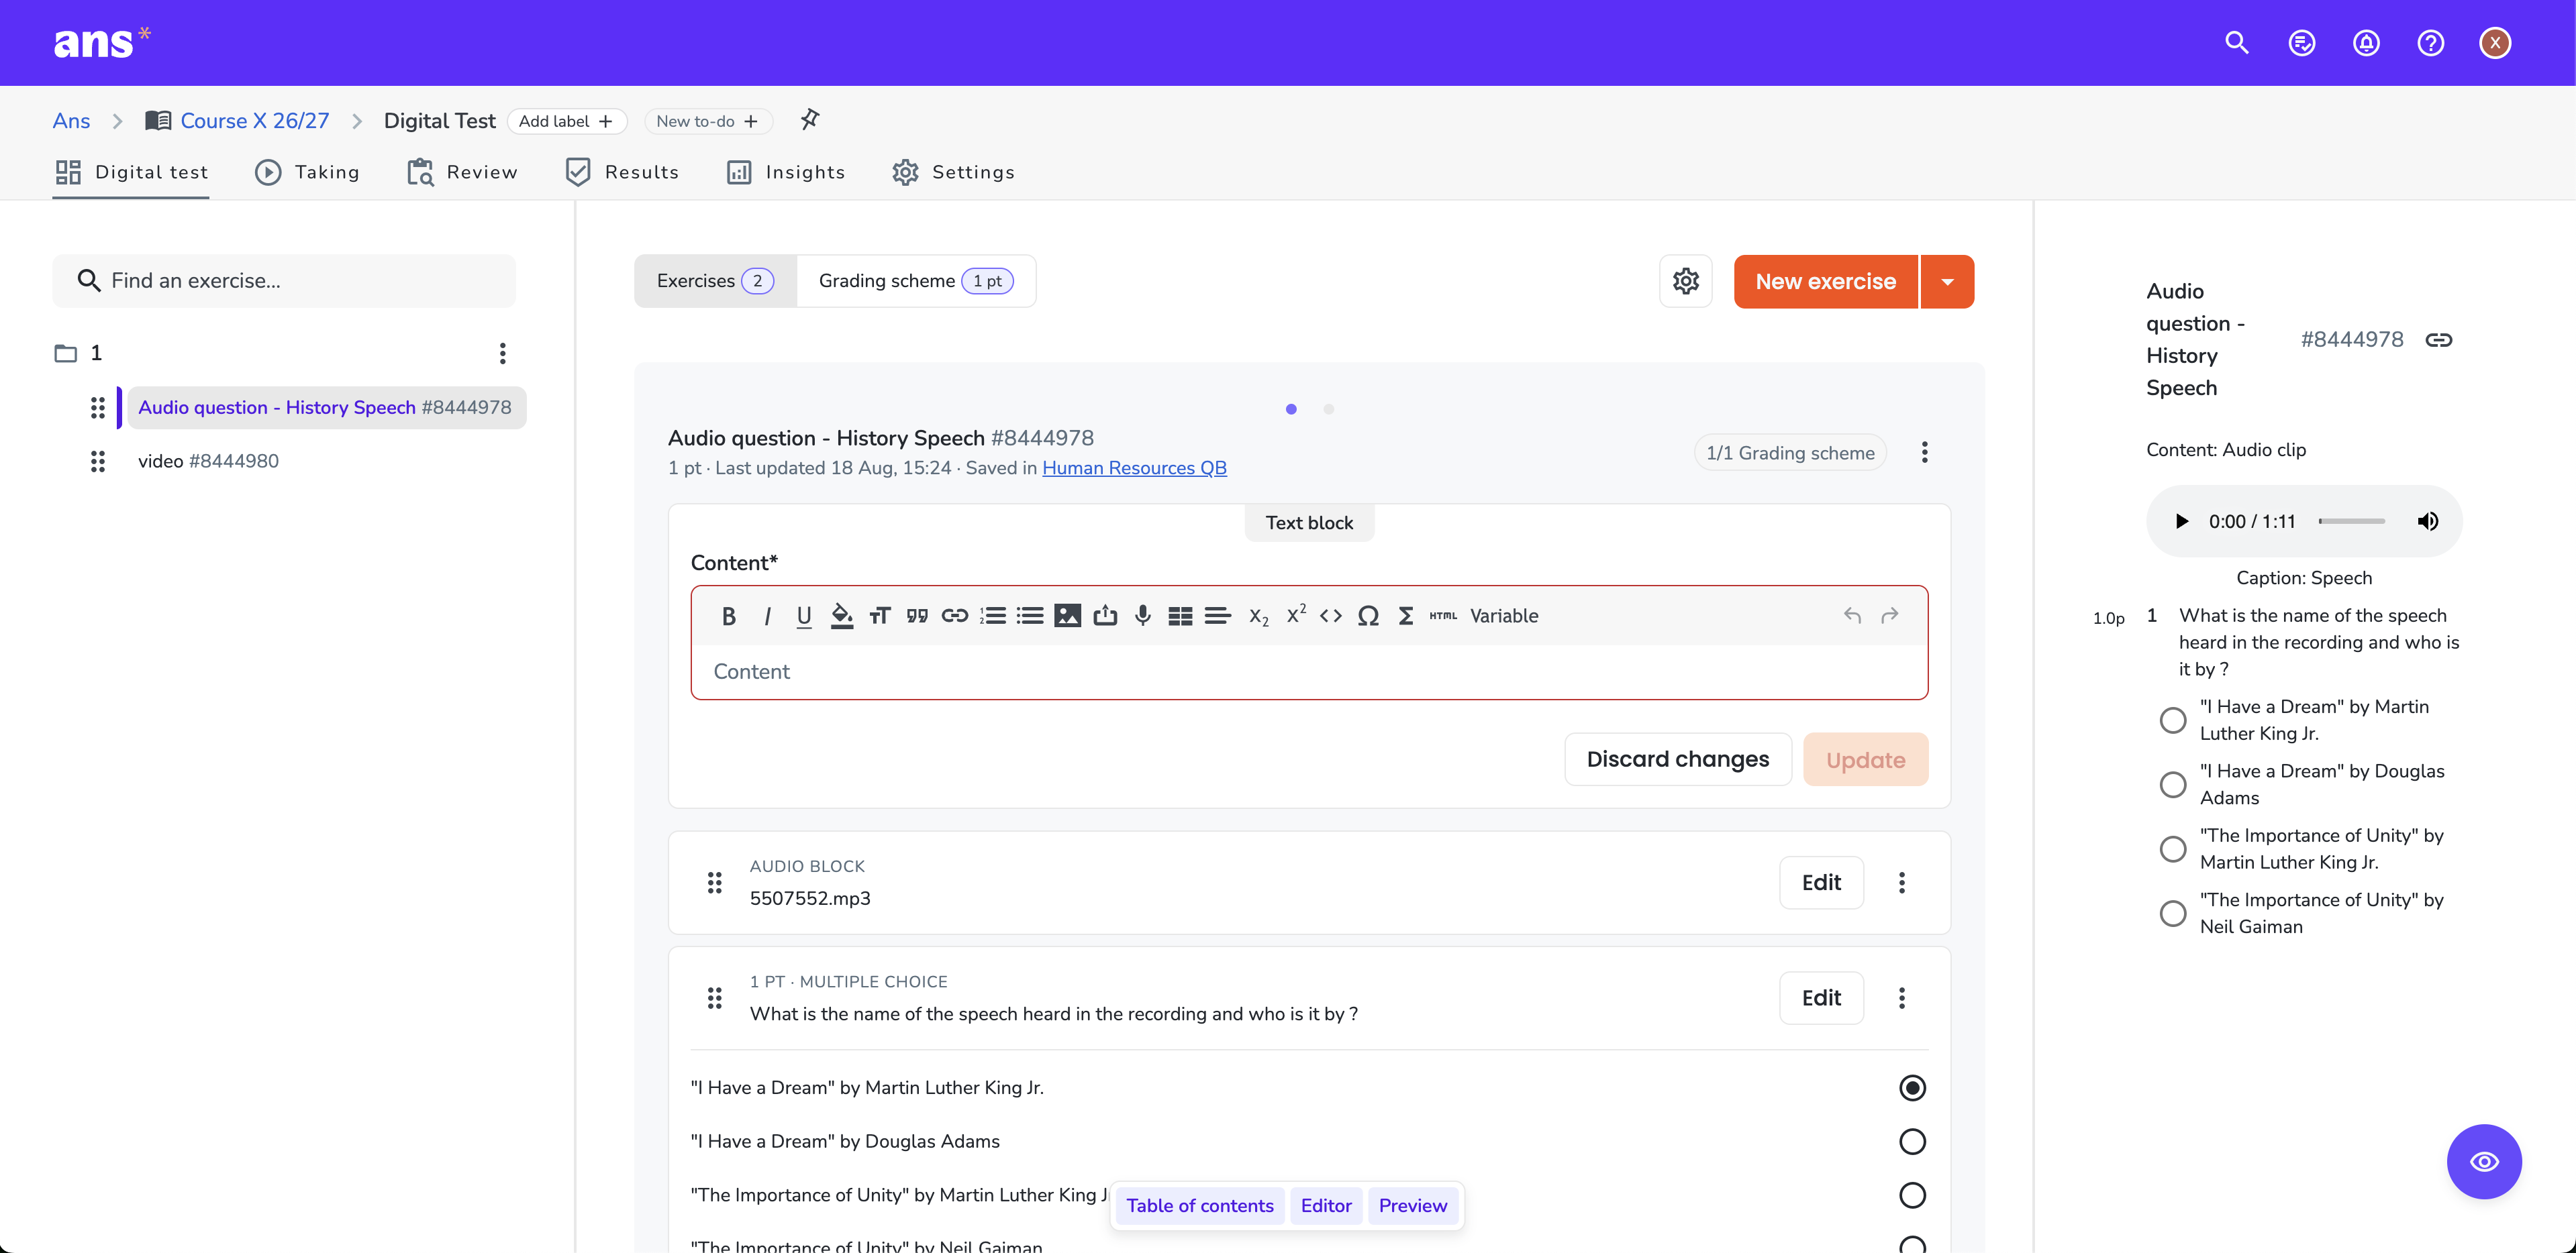Create a numbered list
This screenshot has width=2576, height=1253.
tap(992, 616)
